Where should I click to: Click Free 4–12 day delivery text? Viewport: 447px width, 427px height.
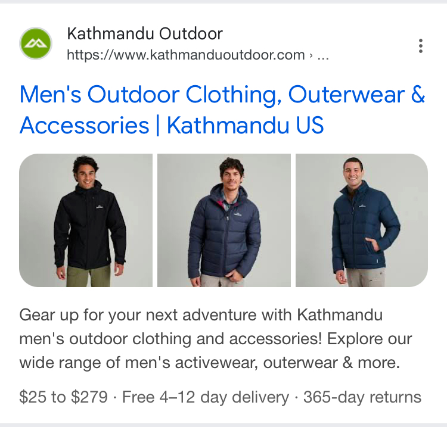click(206, 397)
